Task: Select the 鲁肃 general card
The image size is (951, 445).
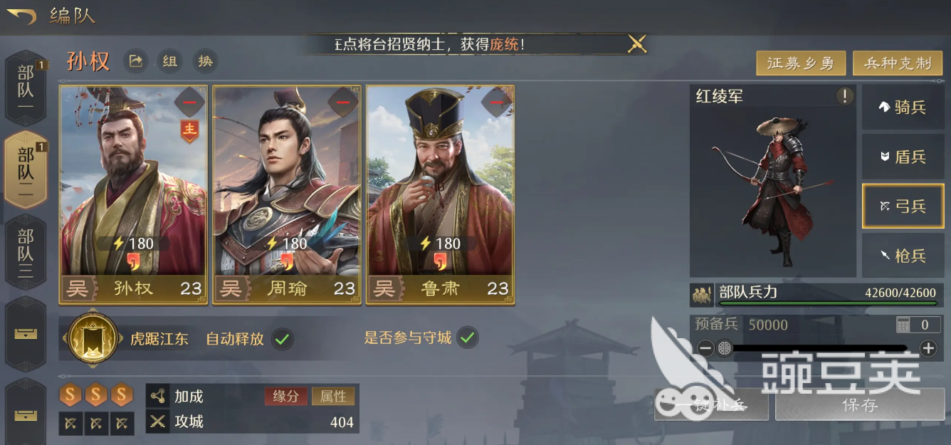Action: (440, 195)
